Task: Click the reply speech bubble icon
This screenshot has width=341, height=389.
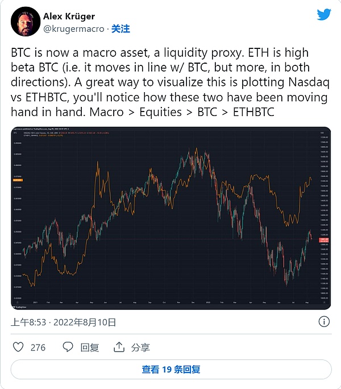Action: [68, 347]
